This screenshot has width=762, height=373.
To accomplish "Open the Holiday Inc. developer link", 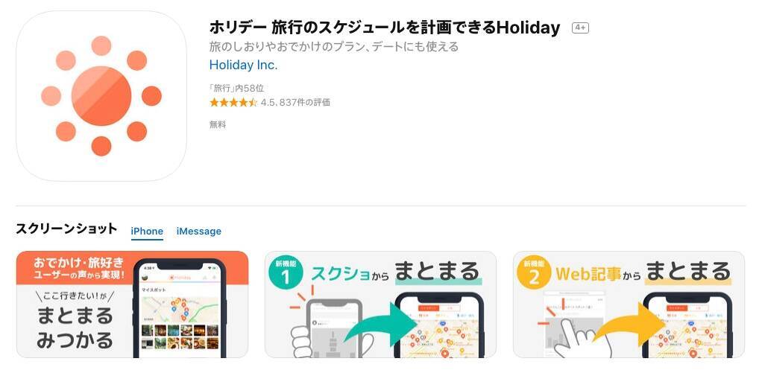I will (244, 65).
